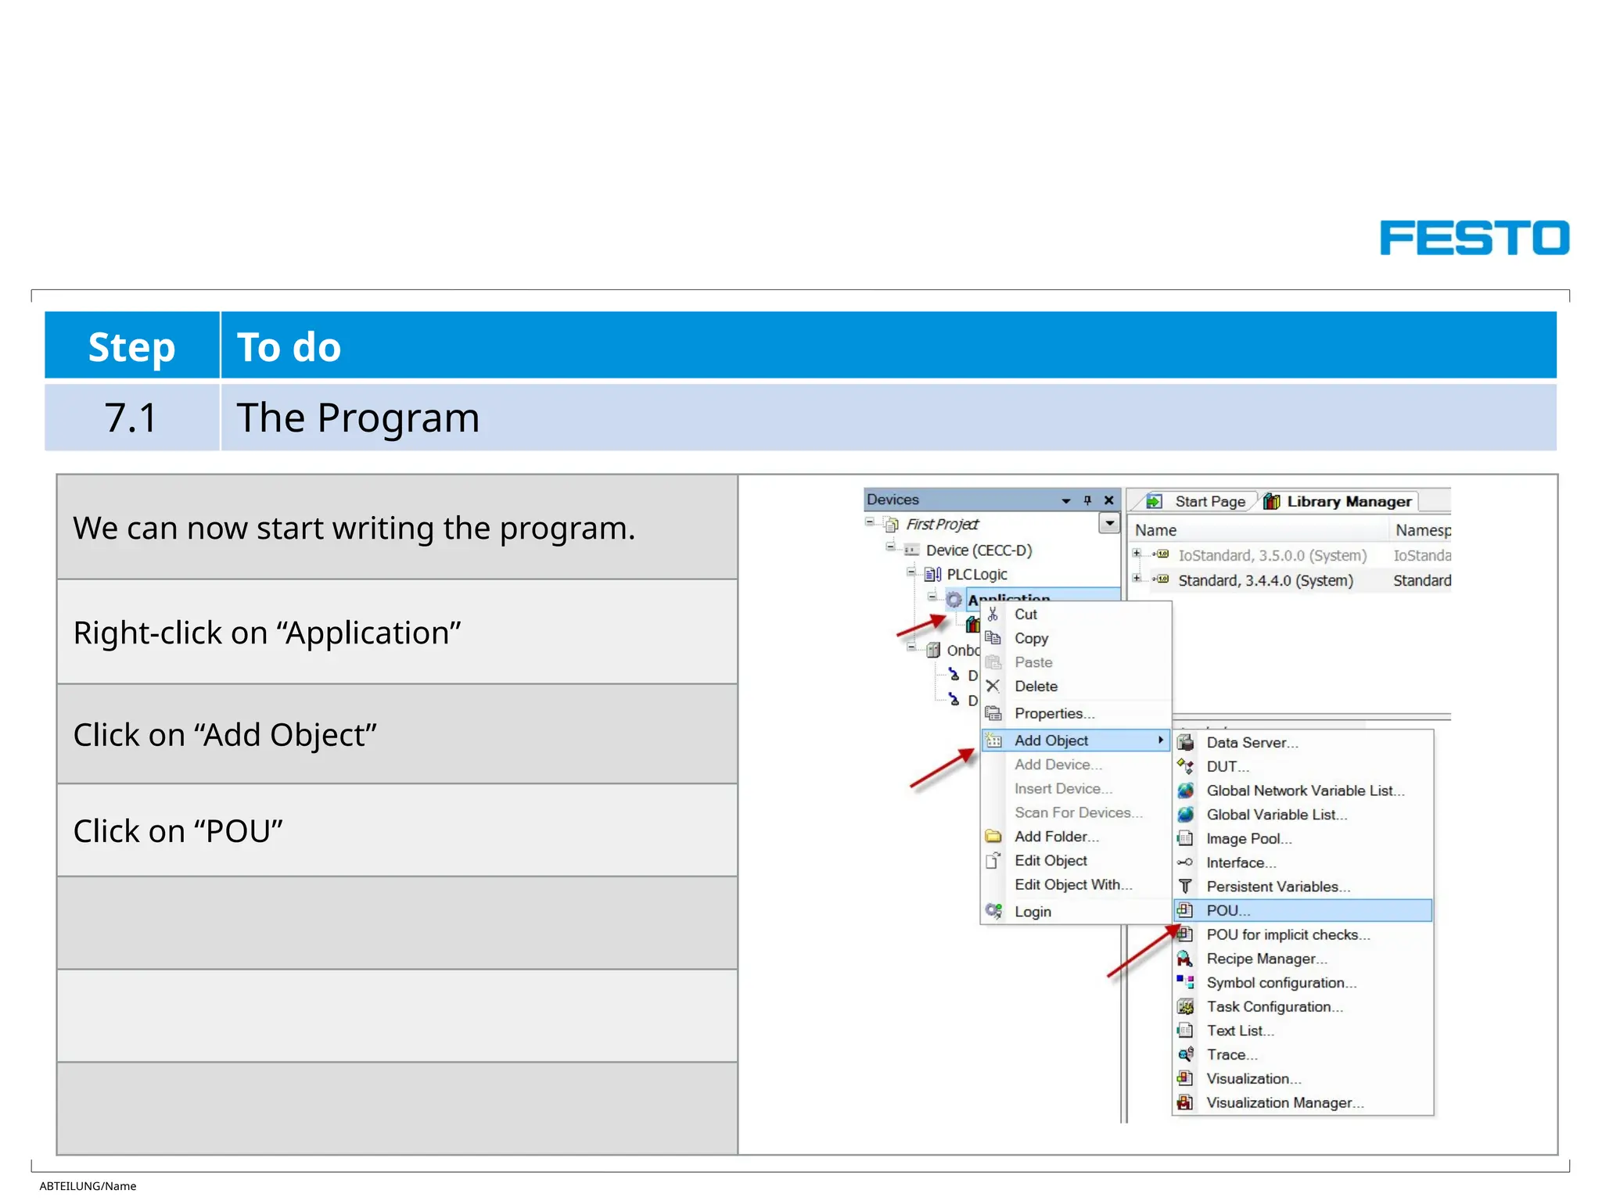Screen dimensions: 1602x1201
Task: Collapse the Application tree node
Action: click(x=932, y=597)
